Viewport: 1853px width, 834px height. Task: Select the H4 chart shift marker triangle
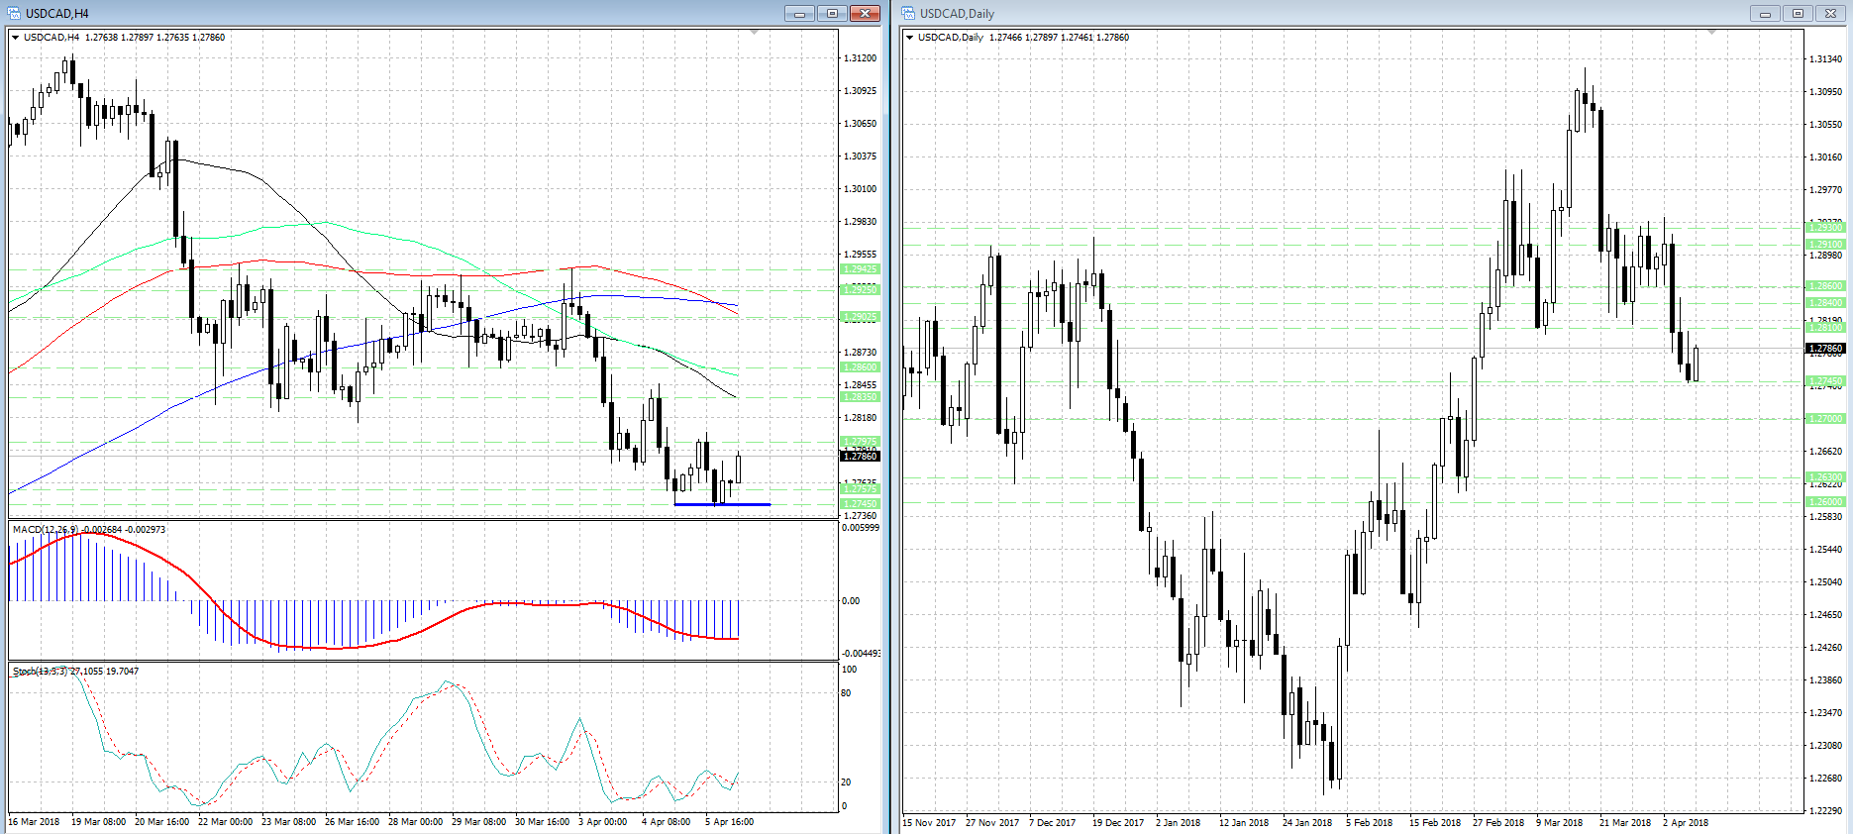(755, 33)
